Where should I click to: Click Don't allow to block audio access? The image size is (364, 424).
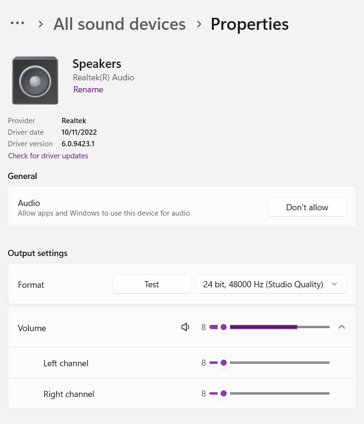coord(307,207)
